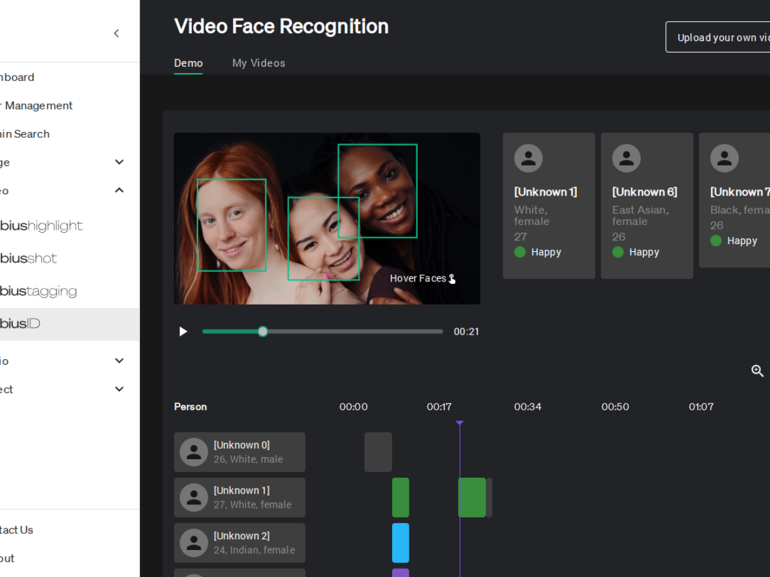Select the center woman's face box
770x577 pixels.
click(x=323, y=238)
